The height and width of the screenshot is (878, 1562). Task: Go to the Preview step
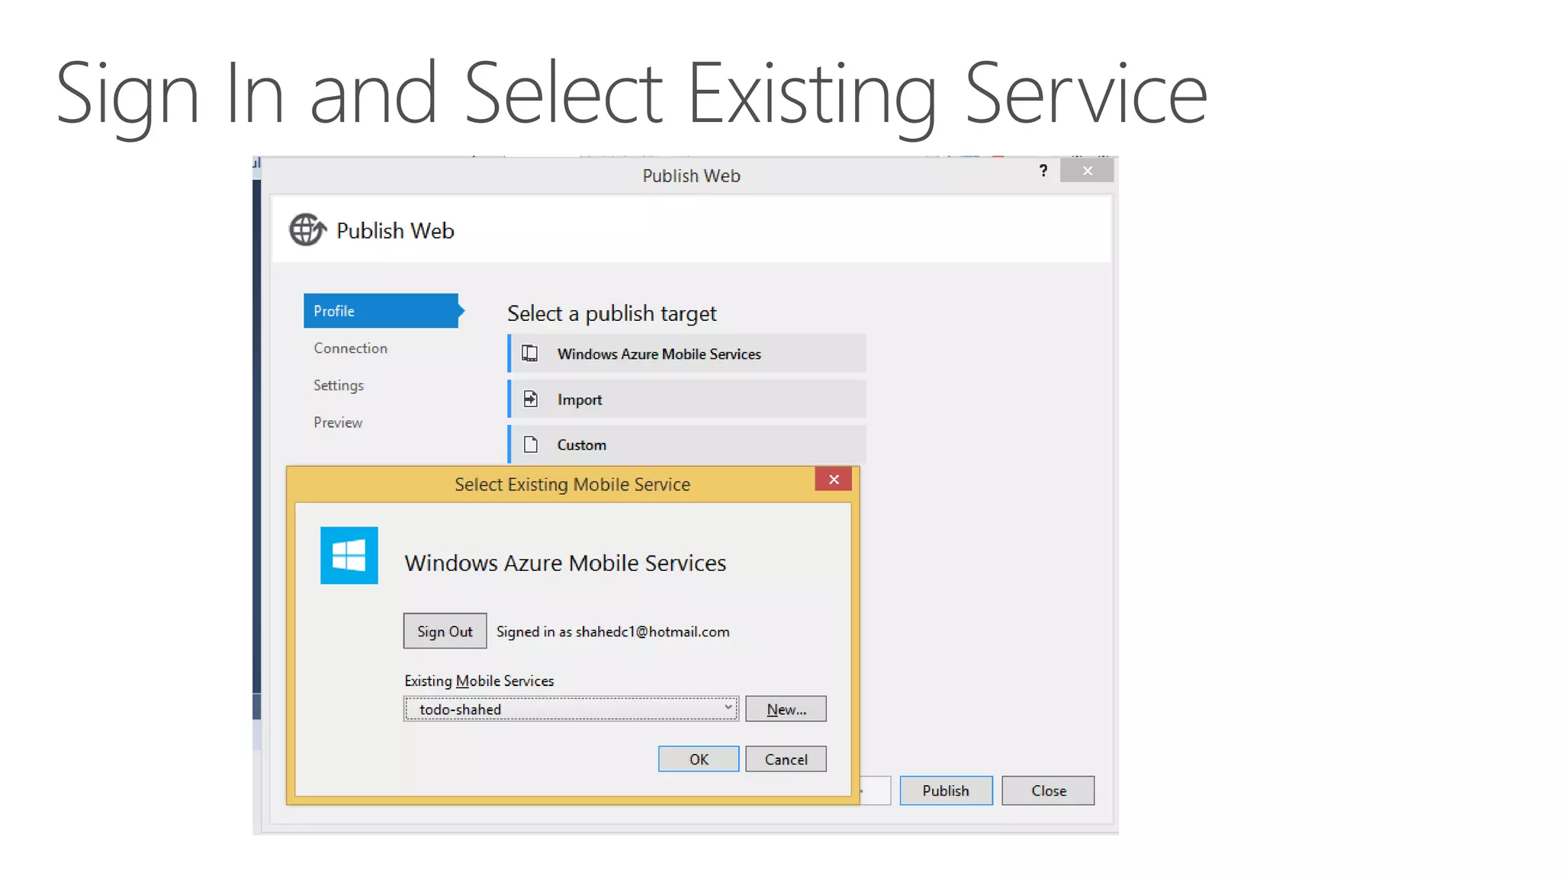338,423
